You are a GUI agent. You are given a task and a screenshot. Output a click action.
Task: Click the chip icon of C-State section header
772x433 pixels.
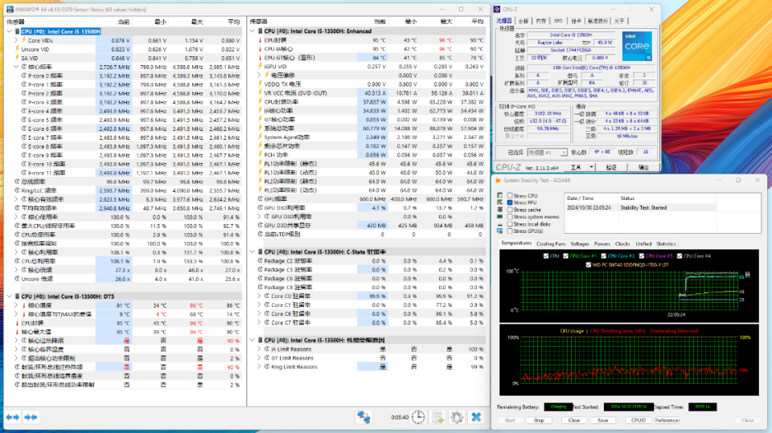(261, 252)
